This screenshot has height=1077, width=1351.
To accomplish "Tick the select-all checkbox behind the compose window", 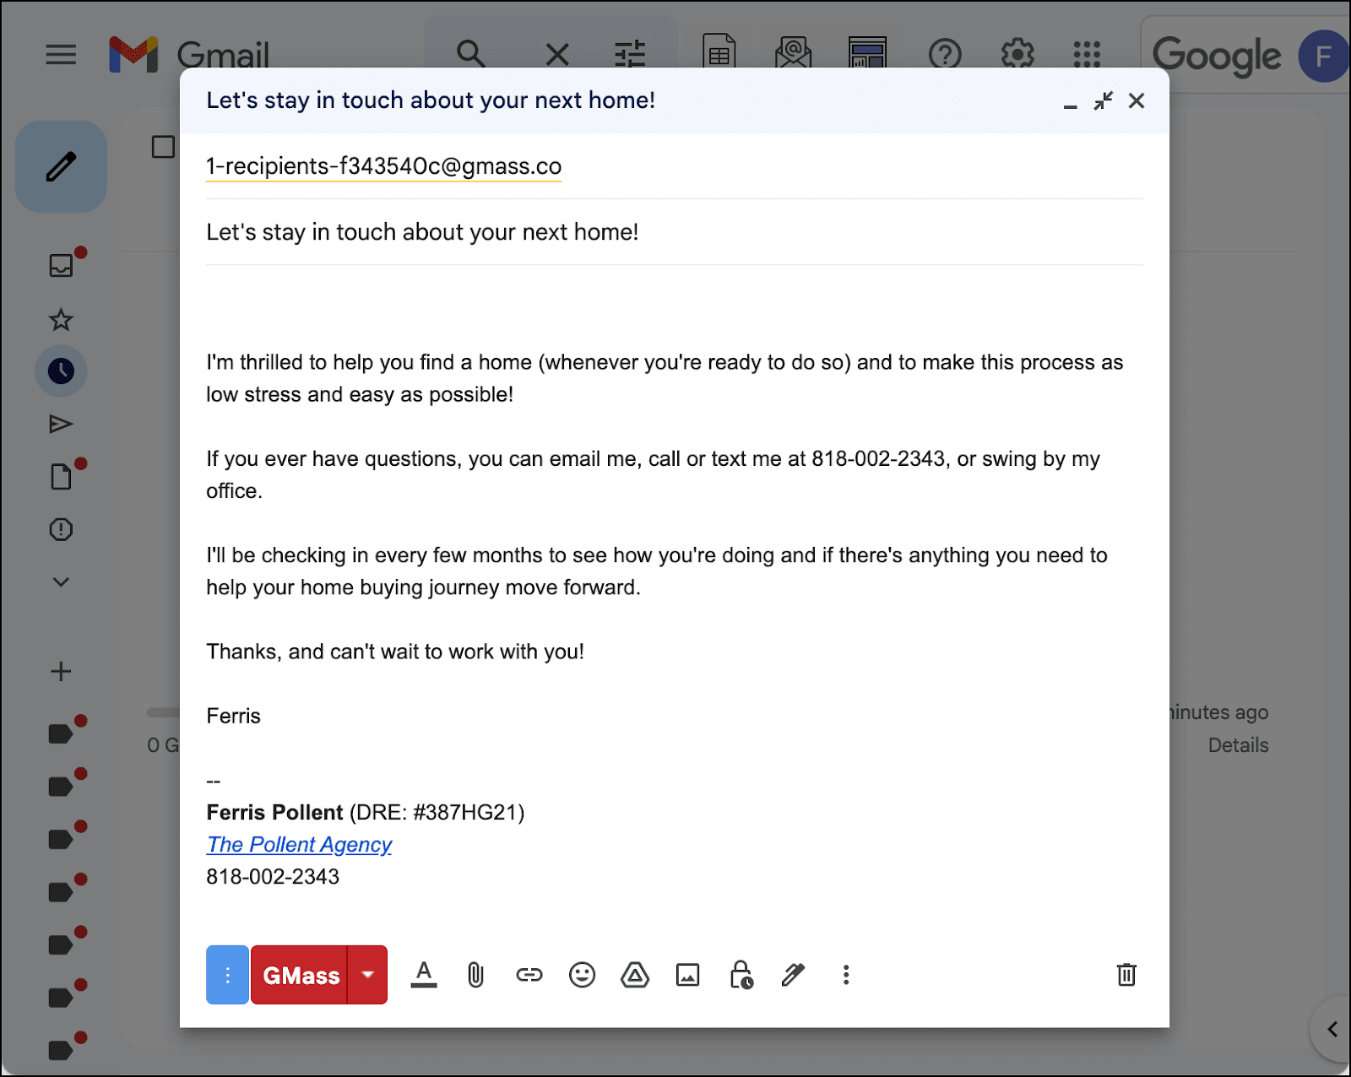I will coord(163,147).
